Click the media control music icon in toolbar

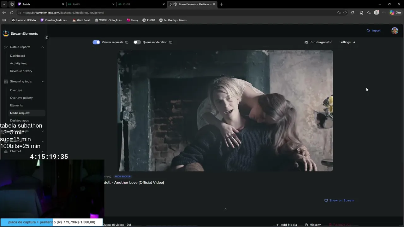361,13
